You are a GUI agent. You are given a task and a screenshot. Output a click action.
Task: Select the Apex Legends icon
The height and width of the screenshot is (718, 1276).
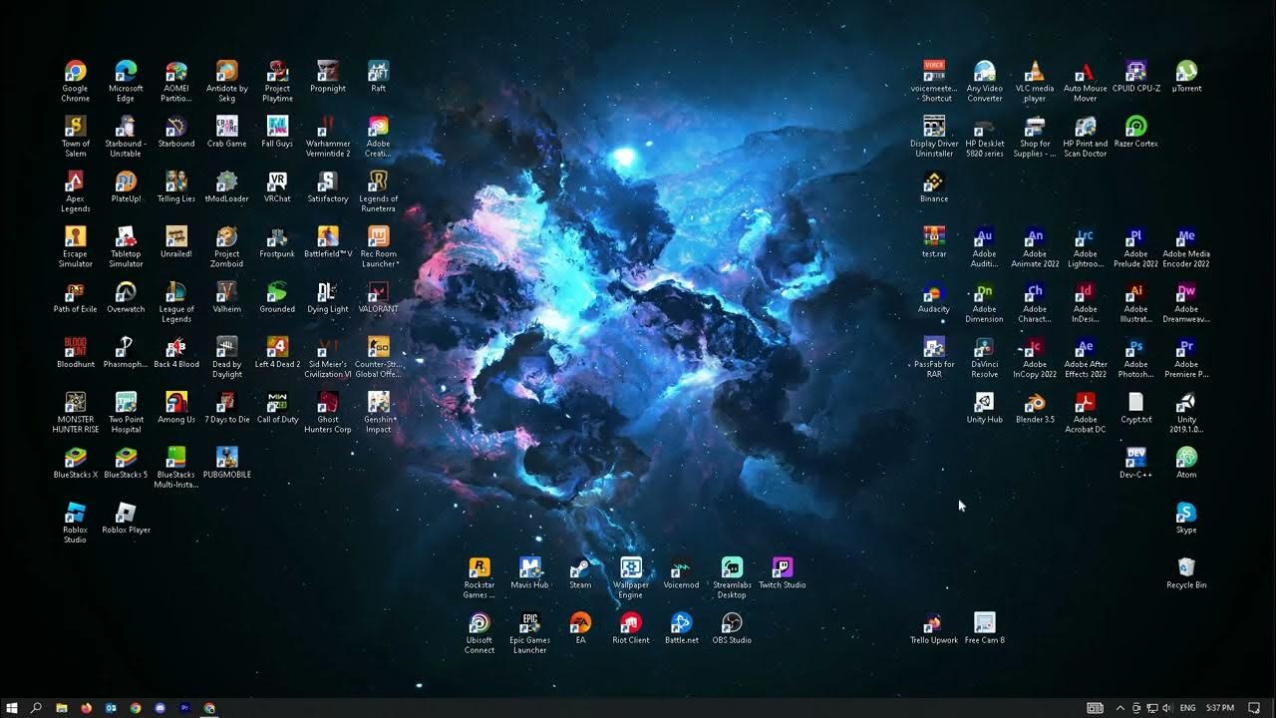click(75, 191)
